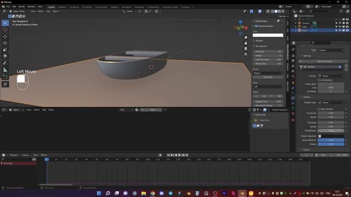Click the Remove Canvas button
Image resolution: width=351 pixels, height=197 pixels.
coord(323,61)
